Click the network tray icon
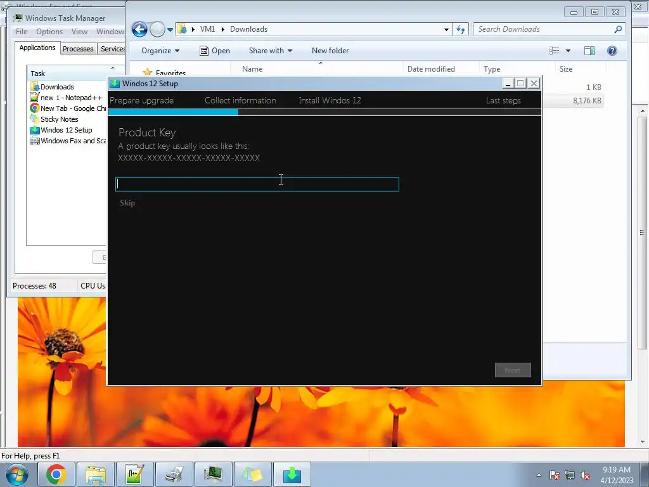The image size is (649, 487). (x=570, y=475)
